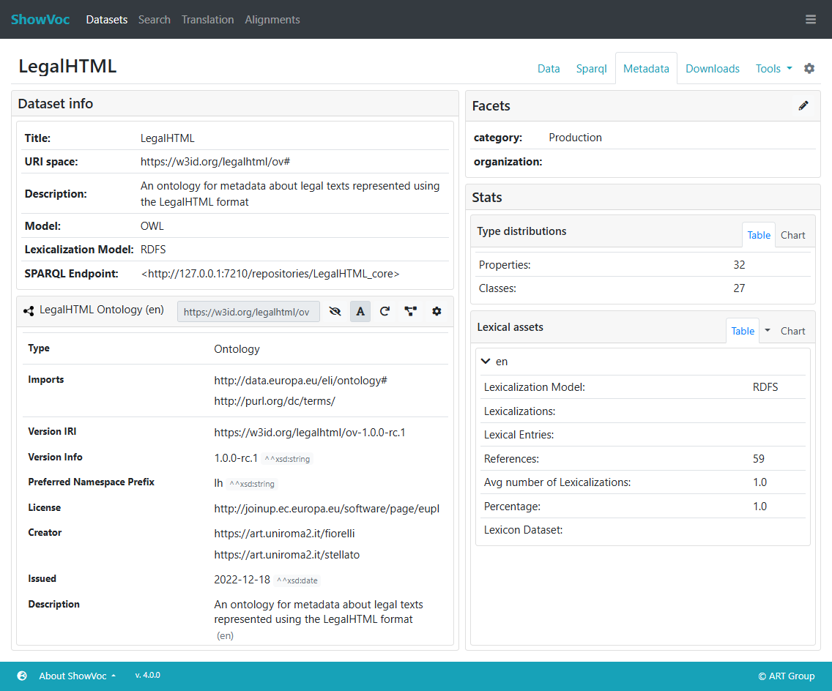Viewport: 832px width, 691px height.
Task: Click the Preferred Namespace Prefix value 'lh'
Action: point(218,482)
